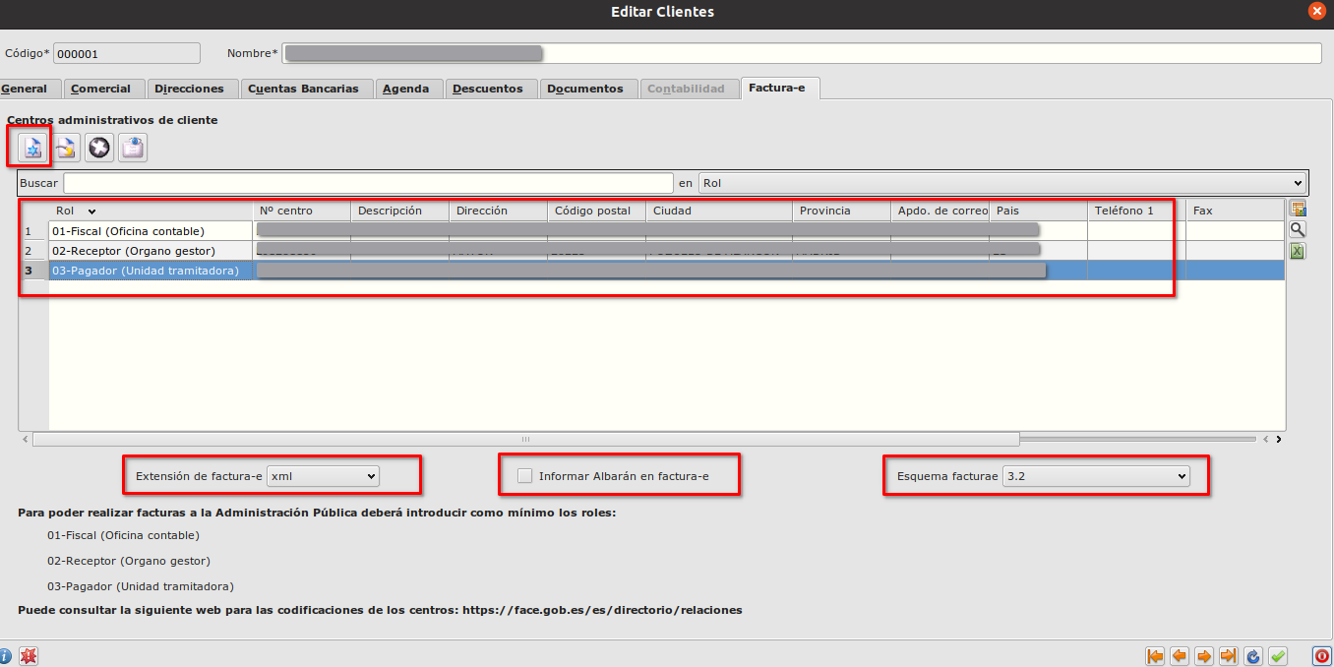Click into the Buscar search field
Screen dimensions: 1334x667
tap(368, 183)
